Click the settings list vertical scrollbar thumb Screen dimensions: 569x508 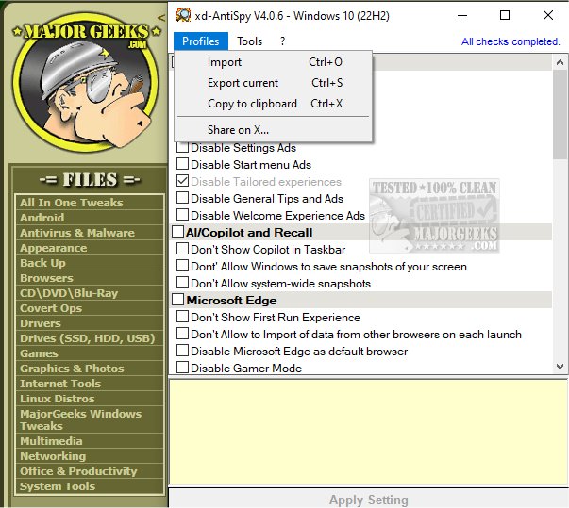560,114
